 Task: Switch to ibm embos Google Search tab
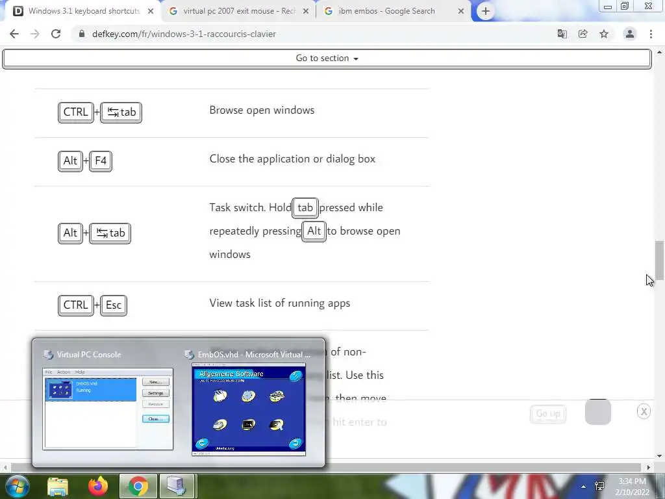coord(394,12)
